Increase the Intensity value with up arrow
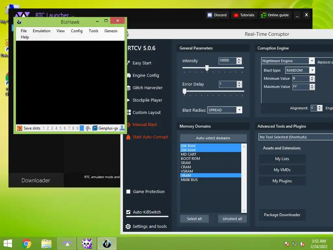 click(x=239, y=59)
